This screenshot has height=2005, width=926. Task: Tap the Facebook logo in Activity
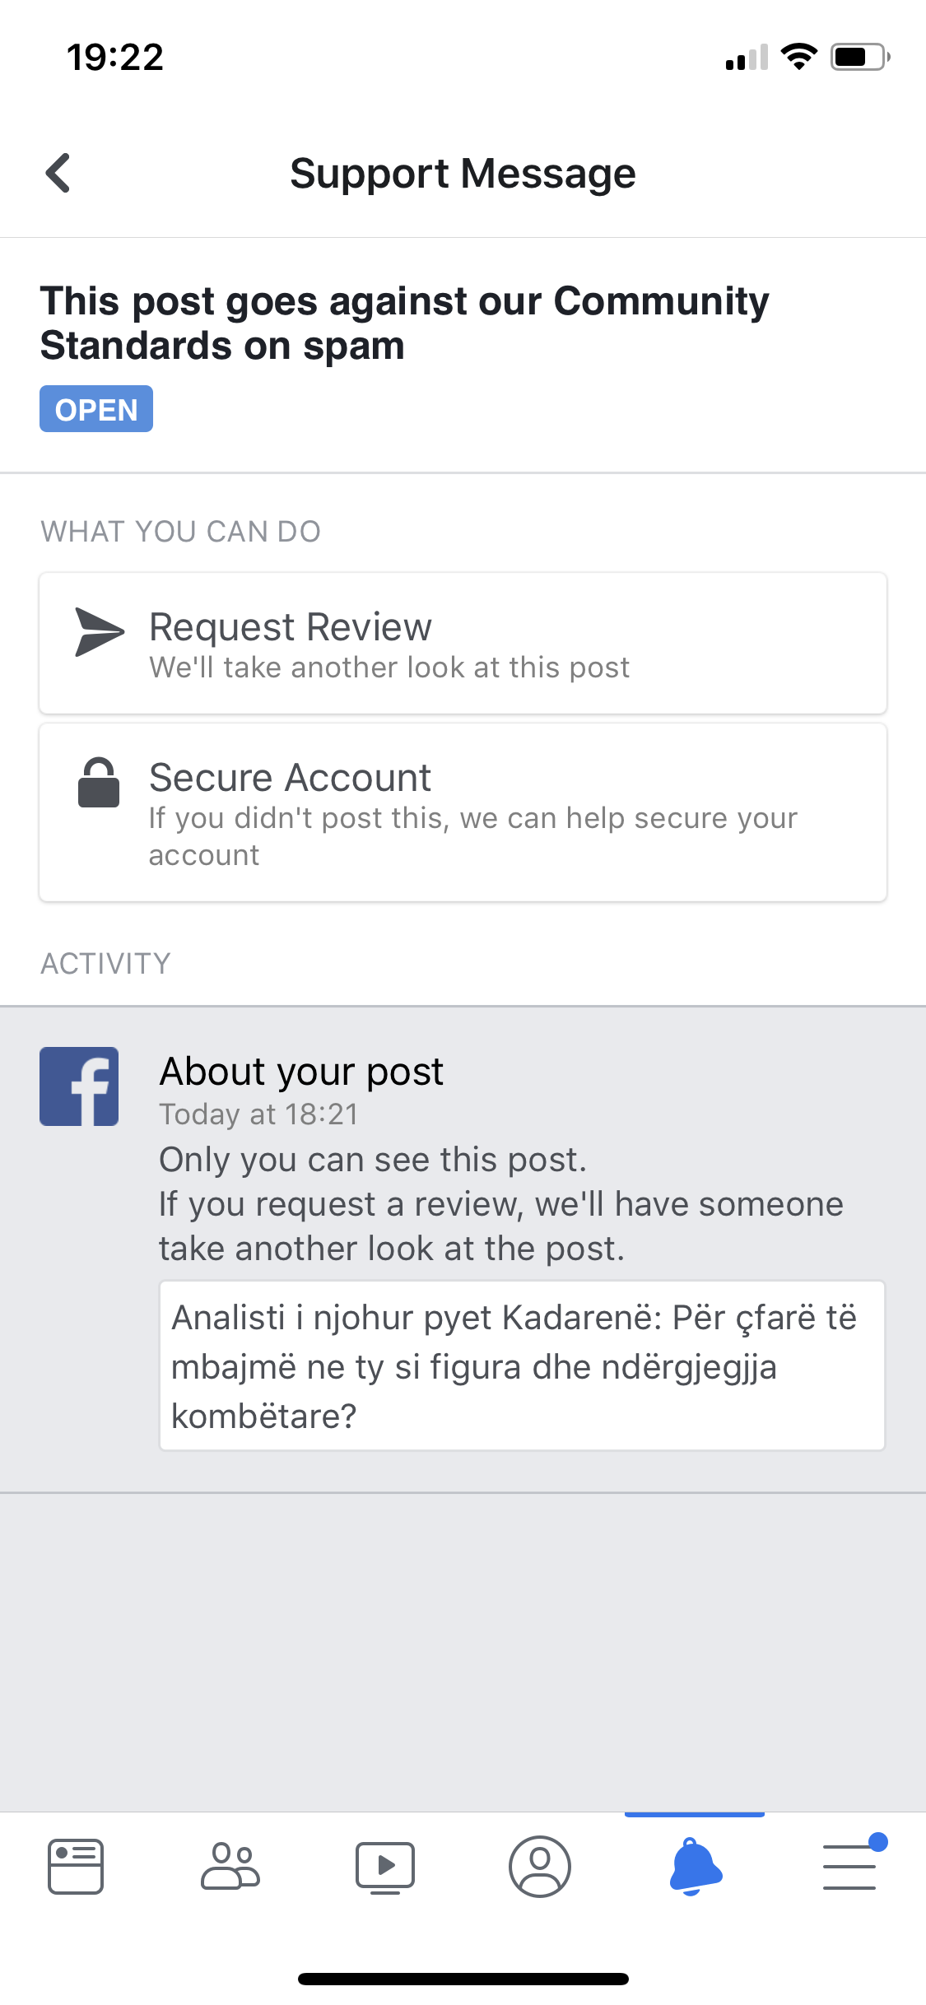(79, 1086)
